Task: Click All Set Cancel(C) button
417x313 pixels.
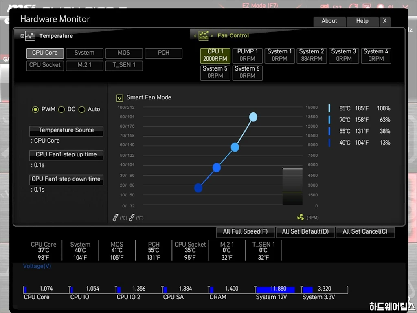Action: click(365, 232)
